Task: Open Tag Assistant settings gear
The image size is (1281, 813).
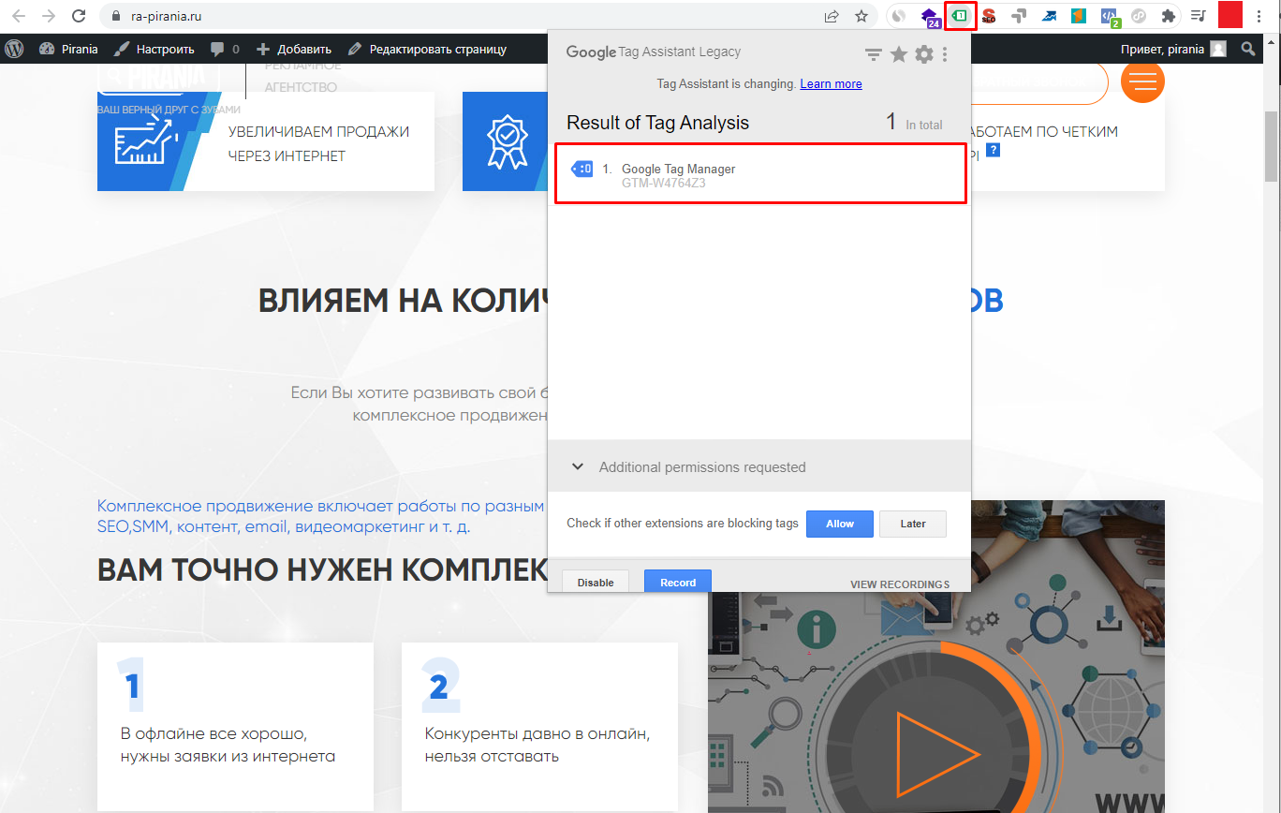Action: point(923,54)
